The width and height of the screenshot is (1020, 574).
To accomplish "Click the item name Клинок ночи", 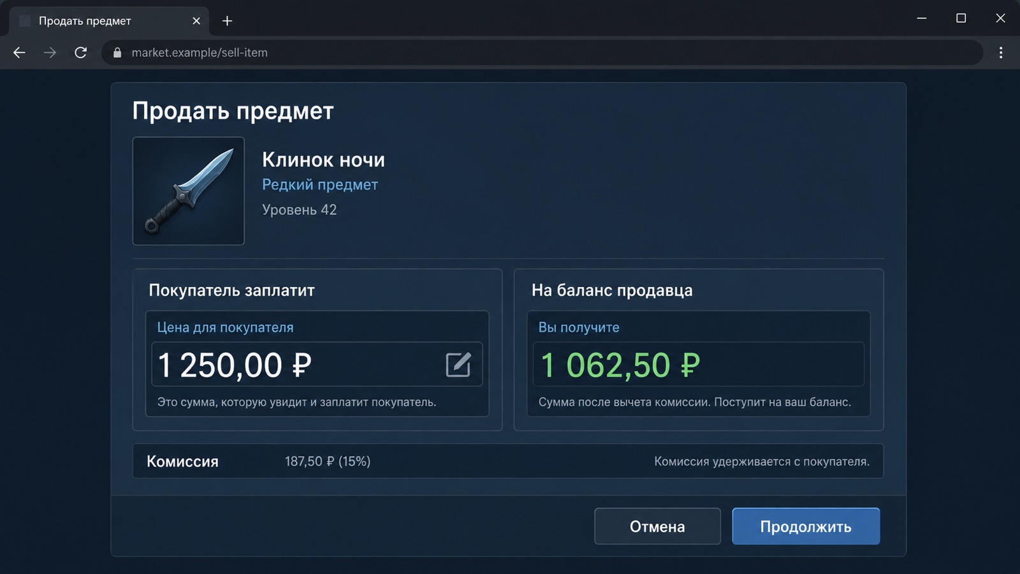I will [323, 159].
